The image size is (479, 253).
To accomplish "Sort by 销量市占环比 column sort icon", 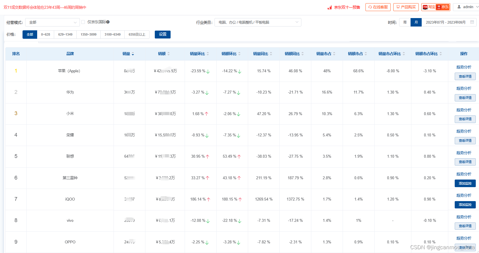I will pos(404,54).
